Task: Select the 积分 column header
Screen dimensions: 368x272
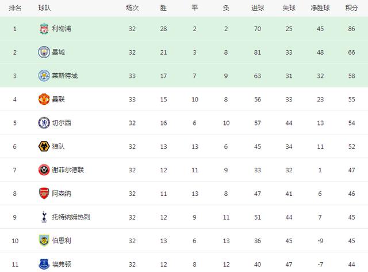Action: click(351, 8)
